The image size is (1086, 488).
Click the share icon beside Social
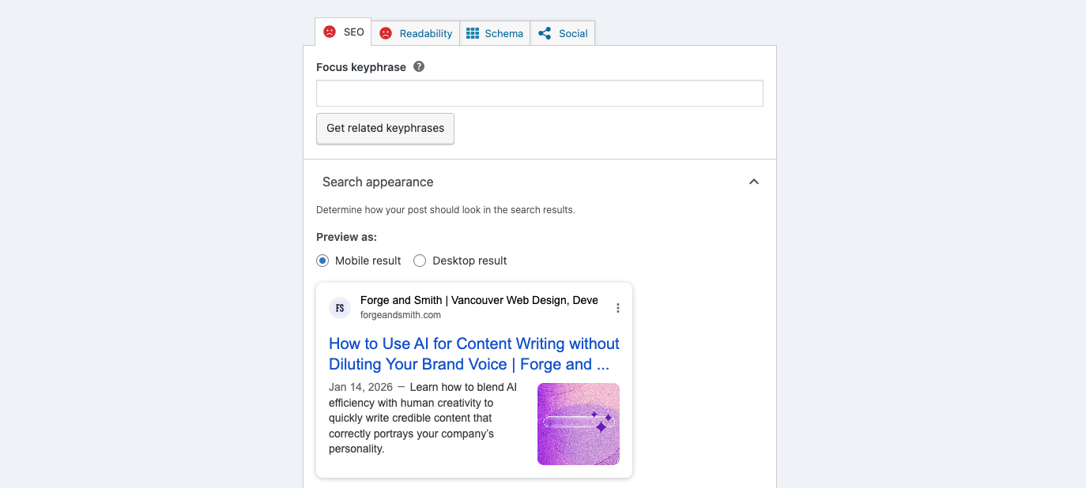(x=545, y=33)
